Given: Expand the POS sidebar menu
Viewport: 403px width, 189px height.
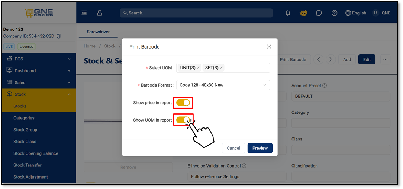Looking at the screenshot, I should 39,59.
